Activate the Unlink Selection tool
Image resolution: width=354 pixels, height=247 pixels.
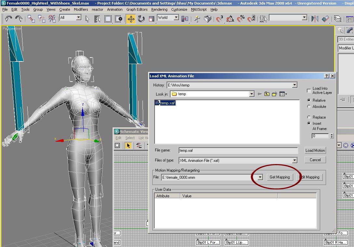(42, 19)
